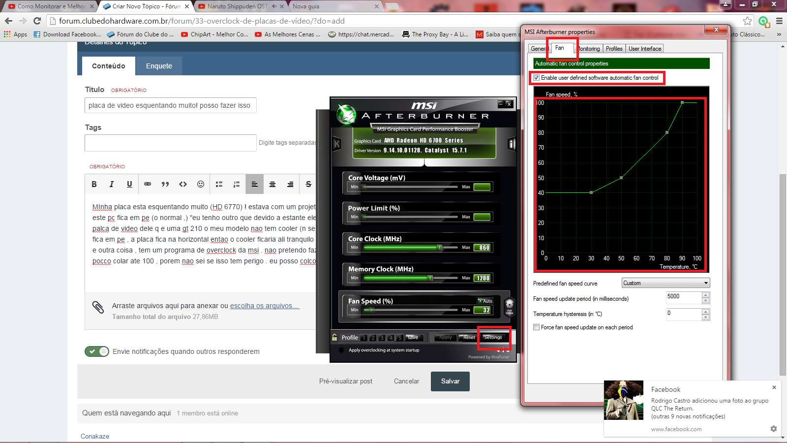Open the Kombustor side panel in Afterburner
Viewport: 787px width, 443px height.
[x=337, y=144]
